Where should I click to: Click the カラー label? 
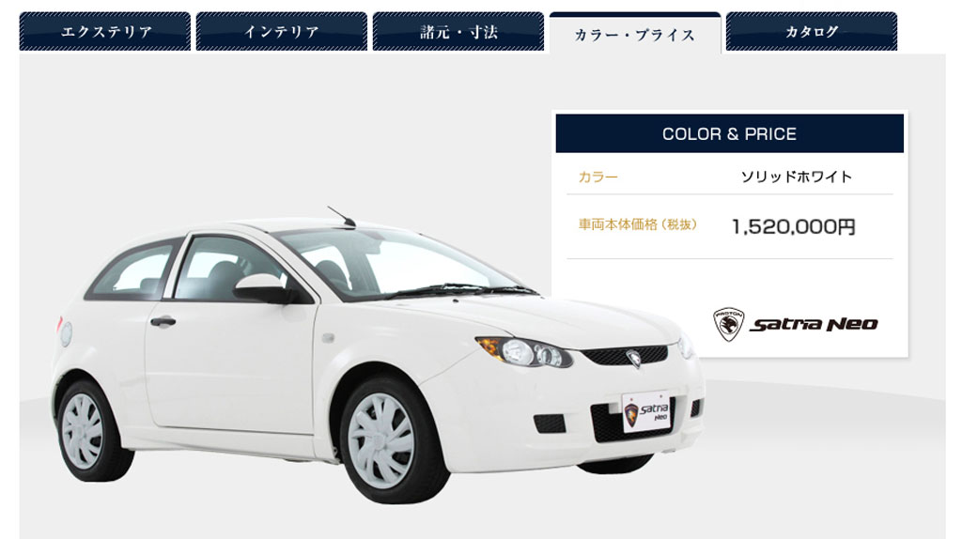(x=598, y=177)
